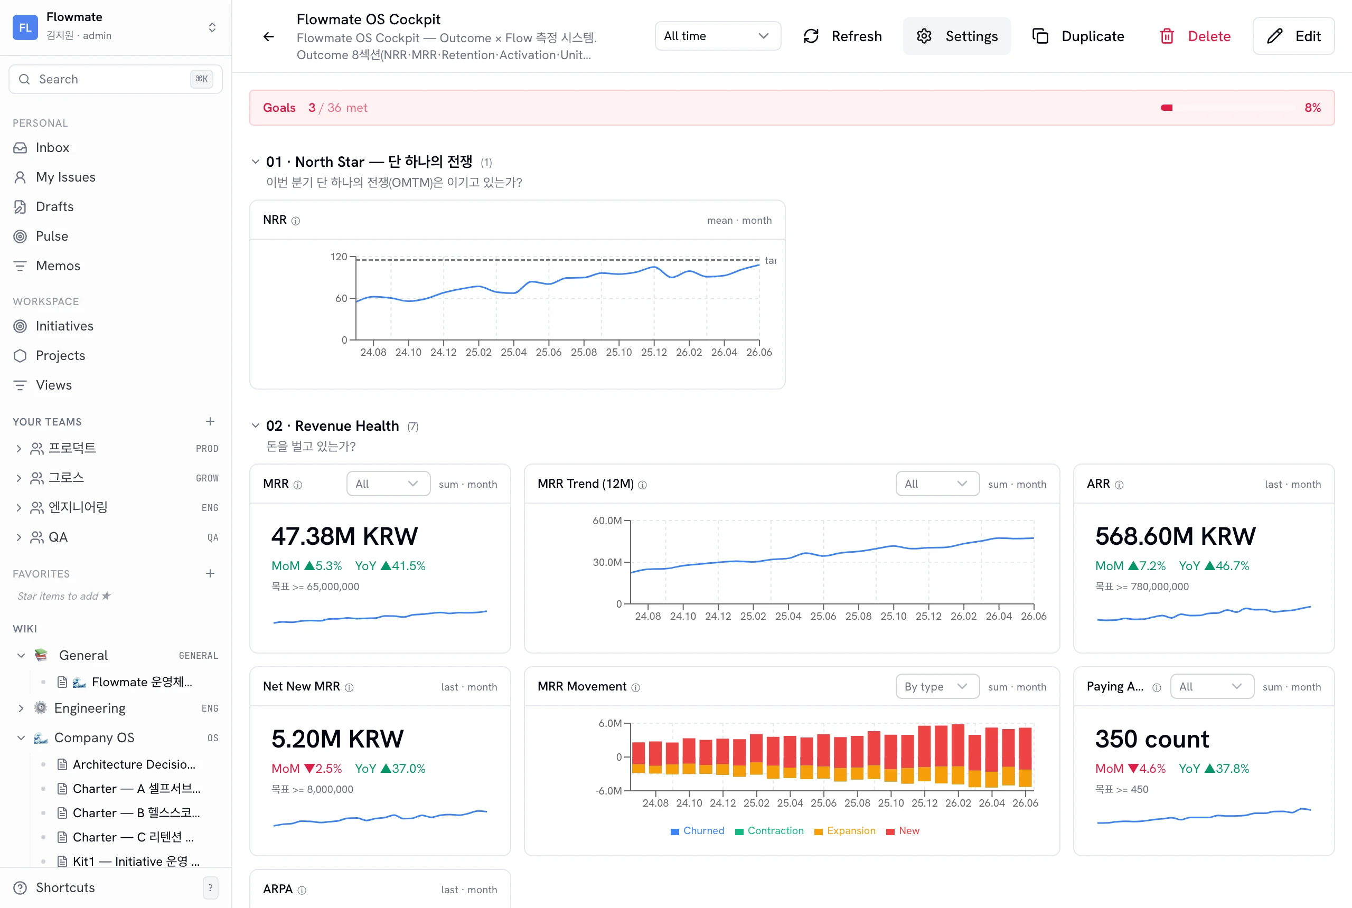The height and width of the screenshot is (908, 1352).
Task: Open the Net New MRR info icon
Action: tap(349, 687)
